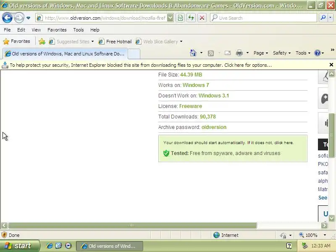
Task: Click the blue Help question icon
Action: click(318, 53)
